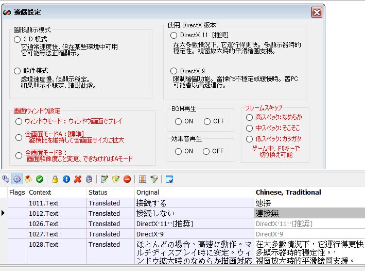Image resolution: width=365 pixels, height=271 pixels.
Task: Pick the DirectX 9 radio option
Action: 173,71
